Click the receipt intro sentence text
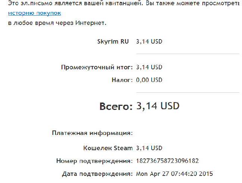 124,3
